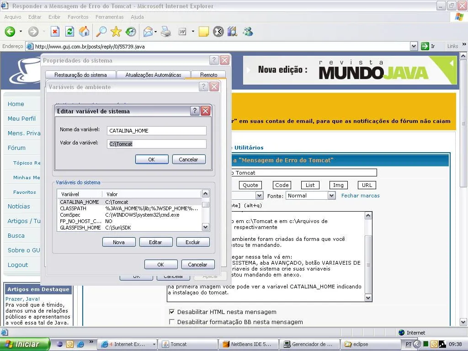Click the Internet Explorer quick launch icon
Viewport: 468px width, 351px height.
tap(80, 344)
